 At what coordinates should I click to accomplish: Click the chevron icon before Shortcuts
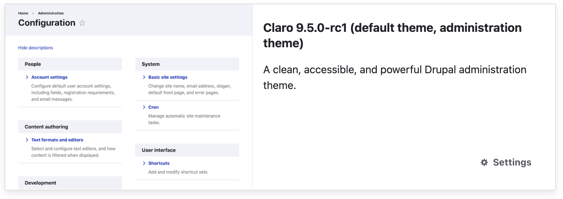pos(144,163)
